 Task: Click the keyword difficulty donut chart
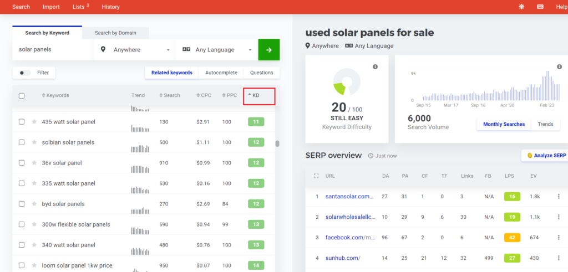[346, 81]
